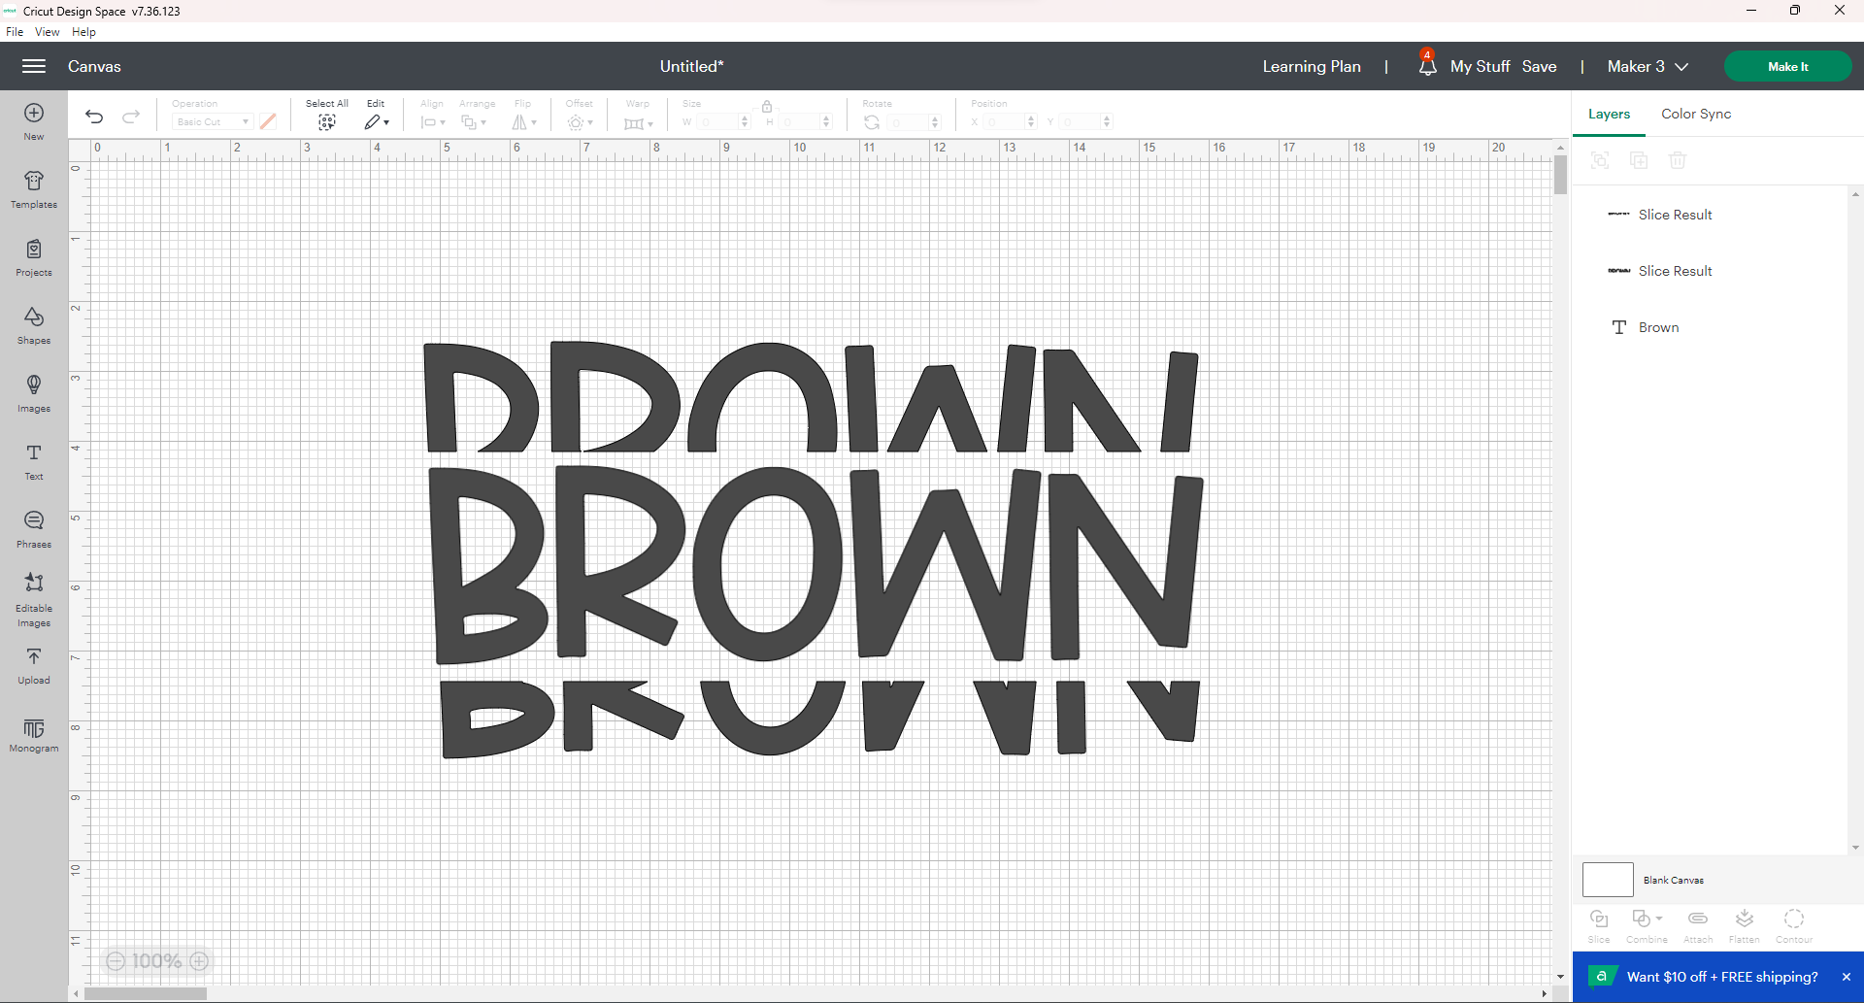
Task: Open the notifications bell
Action: 1427,66
